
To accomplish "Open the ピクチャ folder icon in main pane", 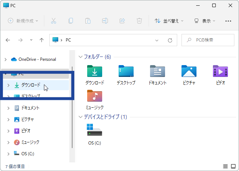I will pyautogui.click(x=189, y=72).
